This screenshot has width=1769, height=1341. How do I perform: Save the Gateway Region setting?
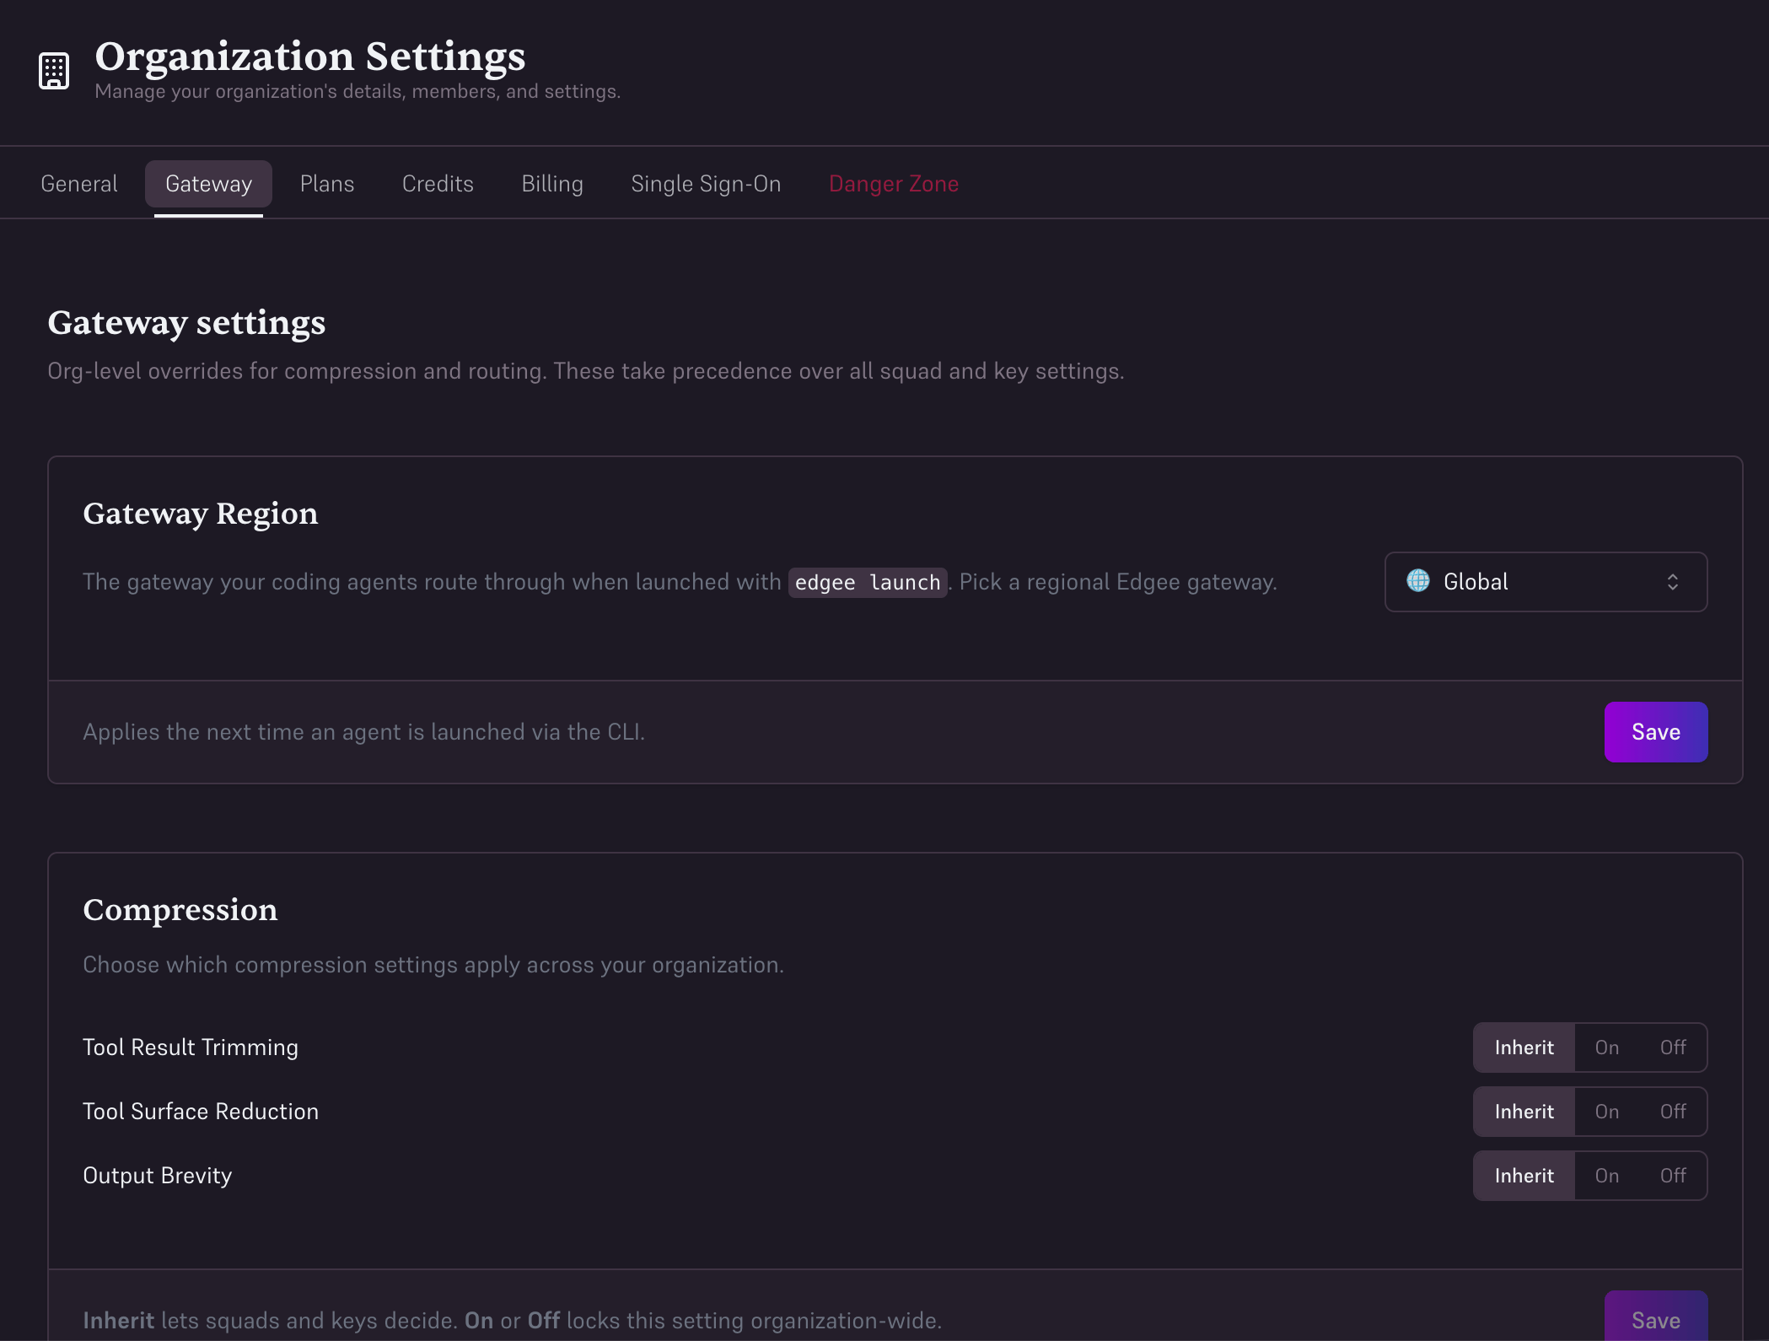(x=1656, y=732)
